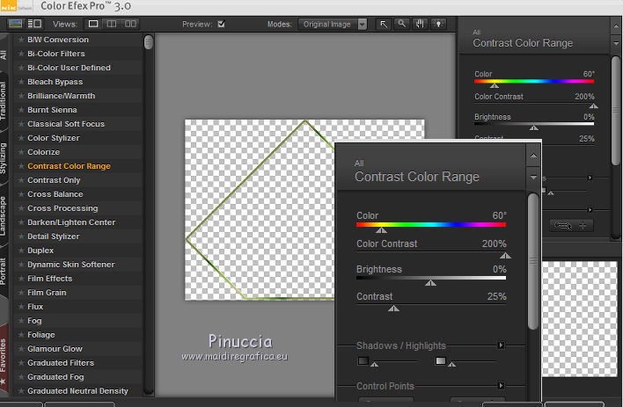Favorite the B/W Conversion filter star

[21, 40]
